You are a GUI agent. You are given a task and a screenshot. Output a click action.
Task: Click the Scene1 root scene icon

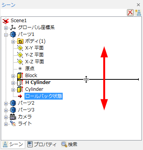(6, 21)
